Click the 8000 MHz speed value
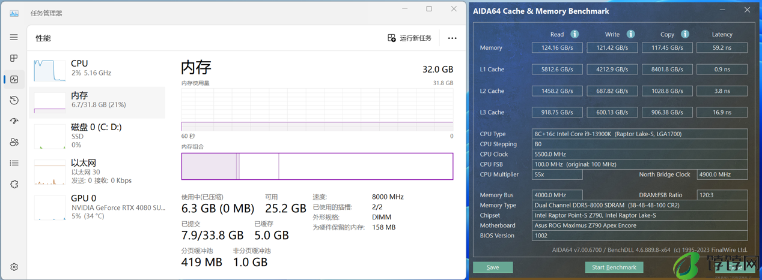Screen dimensions: 762x280 click(388, 197)
